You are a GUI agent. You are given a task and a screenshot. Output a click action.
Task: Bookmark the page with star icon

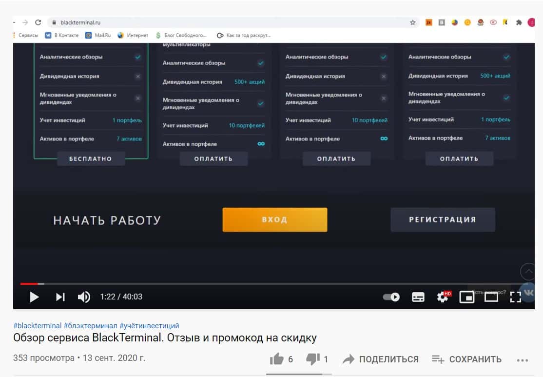click(x=412, y=22)
